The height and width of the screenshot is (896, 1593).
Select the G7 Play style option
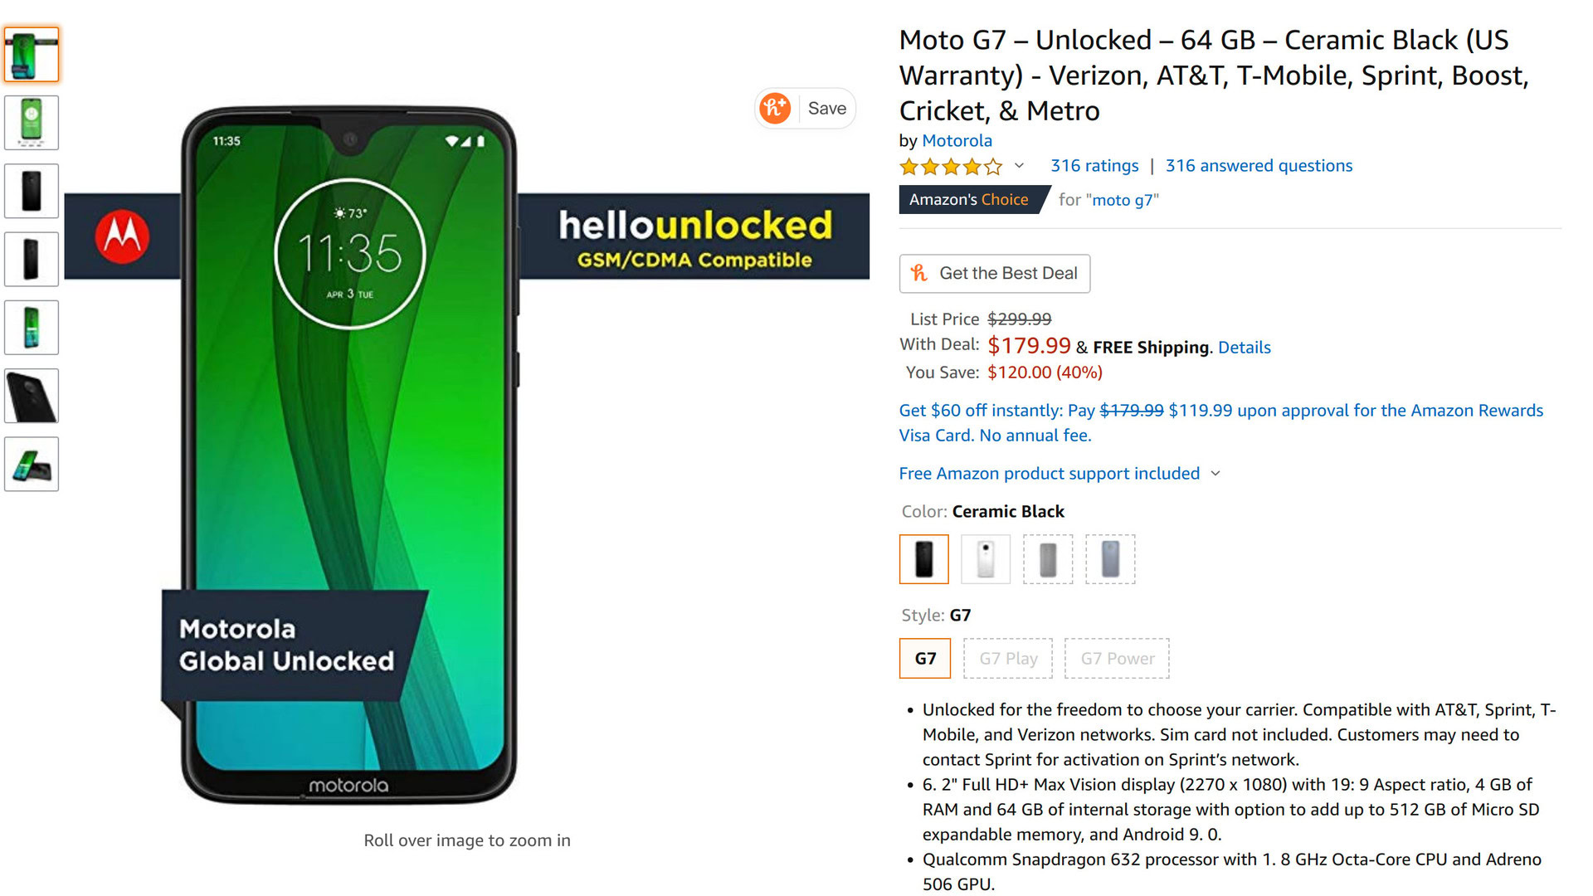click(1008, 659)
